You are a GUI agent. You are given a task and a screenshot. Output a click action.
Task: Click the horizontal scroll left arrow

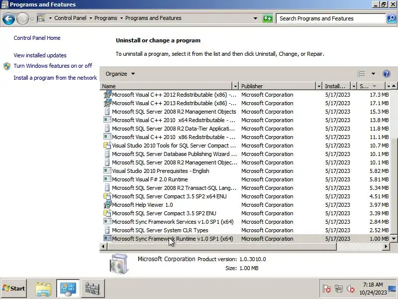coord(103,246)
